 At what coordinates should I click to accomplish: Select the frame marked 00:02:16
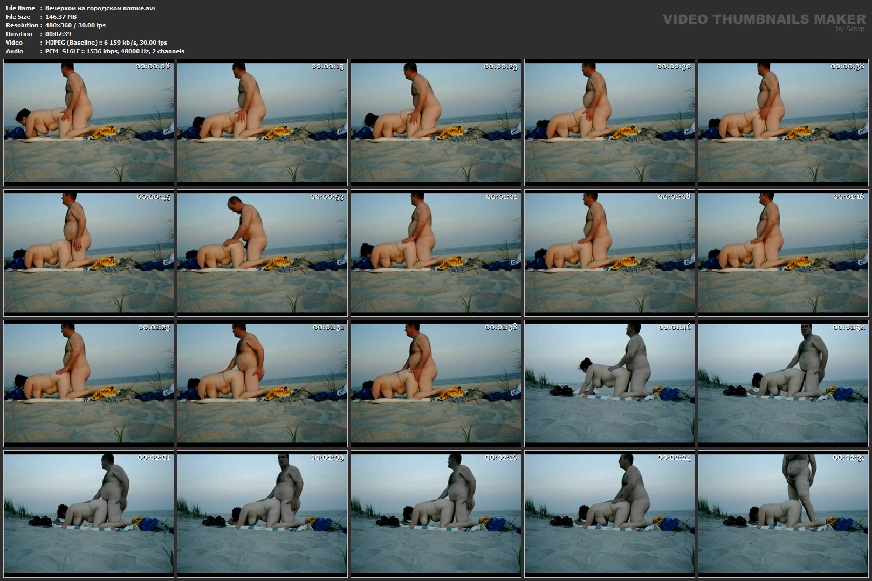(x=436, y=514)
